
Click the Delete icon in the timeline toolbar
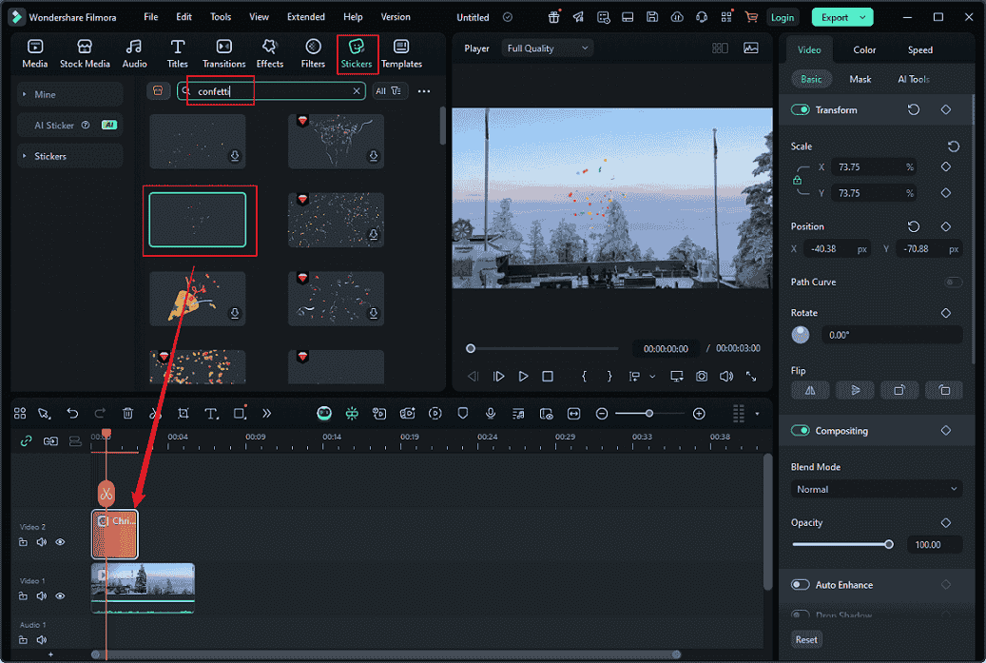(127, 413)
